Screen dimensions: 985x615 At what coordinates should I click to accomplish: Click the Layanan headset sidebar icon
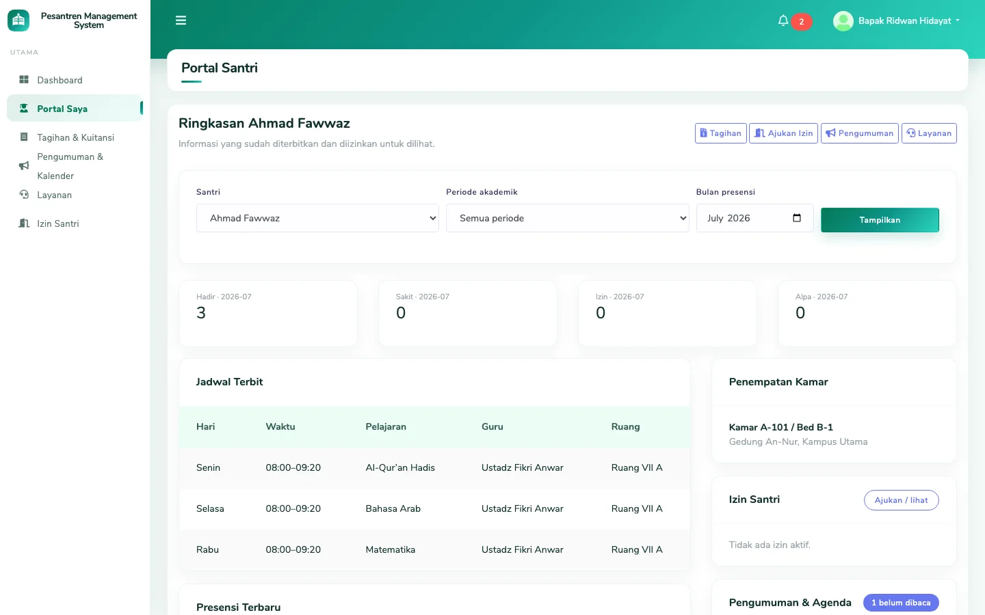(x=24, y=195)
